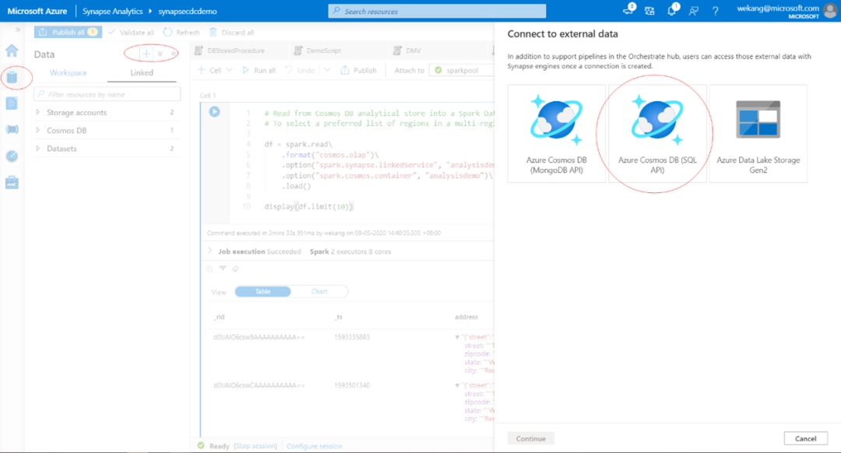Select Table view toggle

coord(263,292)
